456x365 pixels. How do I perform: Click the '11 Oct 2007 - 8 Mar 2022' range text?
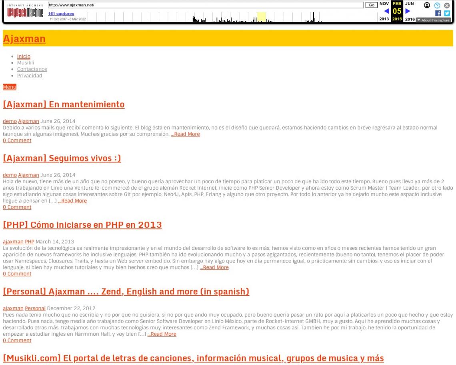click(x=68, y=19)
